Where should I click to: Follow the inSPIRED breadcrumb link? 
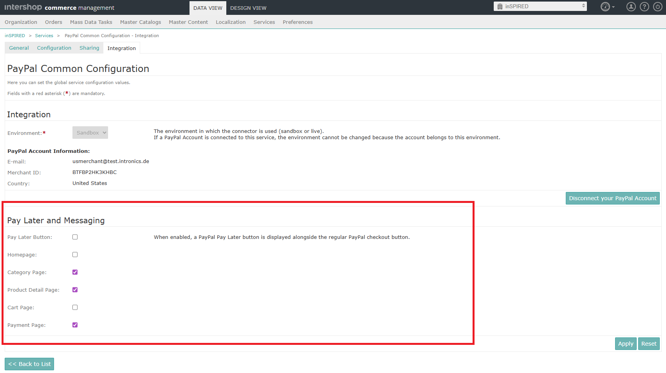[x=15, y=36]
